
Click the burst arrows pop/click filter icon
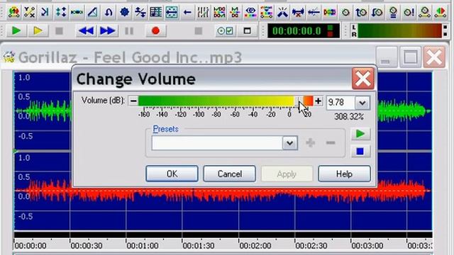tap(282, 12)
